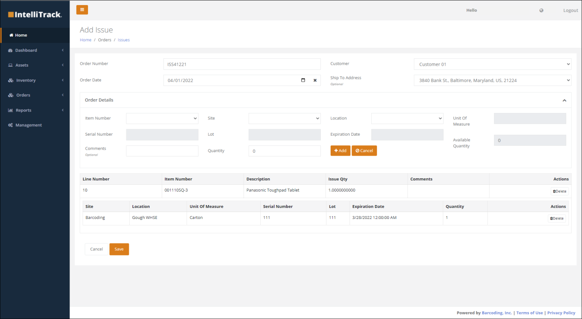Click the IntelliTrack logo

35,14
